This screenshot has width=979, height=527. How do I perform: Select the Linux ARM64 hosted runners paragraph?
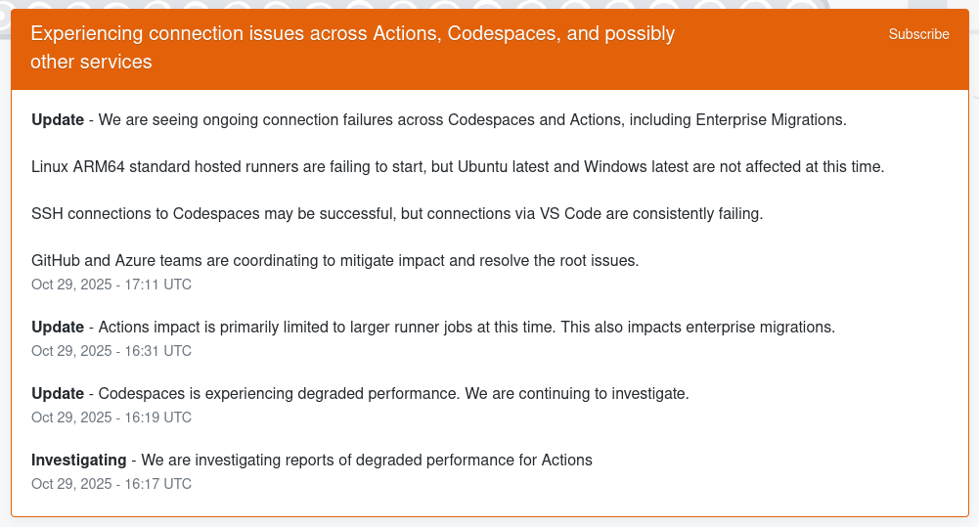[457, 166]
